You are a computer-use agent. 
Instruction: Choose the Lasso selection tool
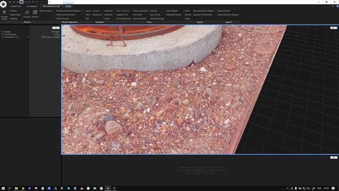pos(88,11)
